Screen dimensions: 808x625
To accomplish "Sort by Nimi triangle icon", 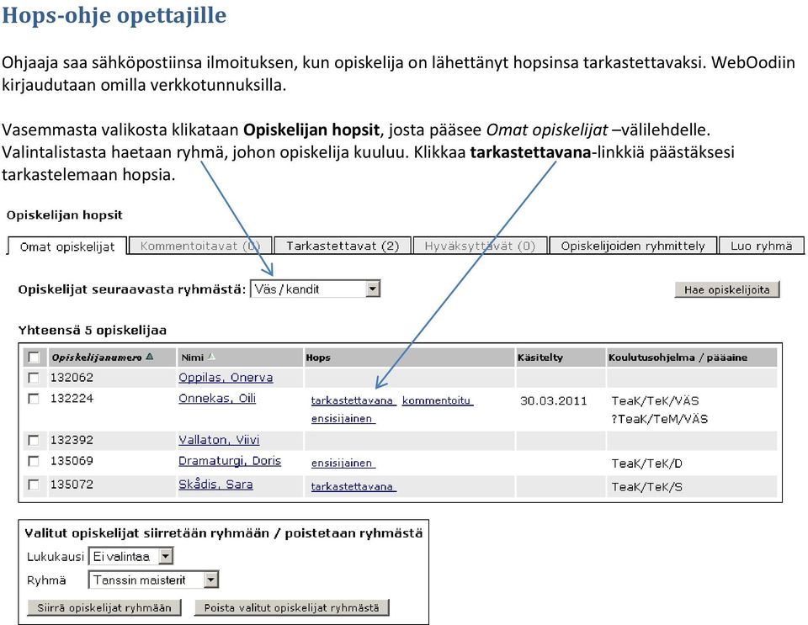I will coord(211,357).
